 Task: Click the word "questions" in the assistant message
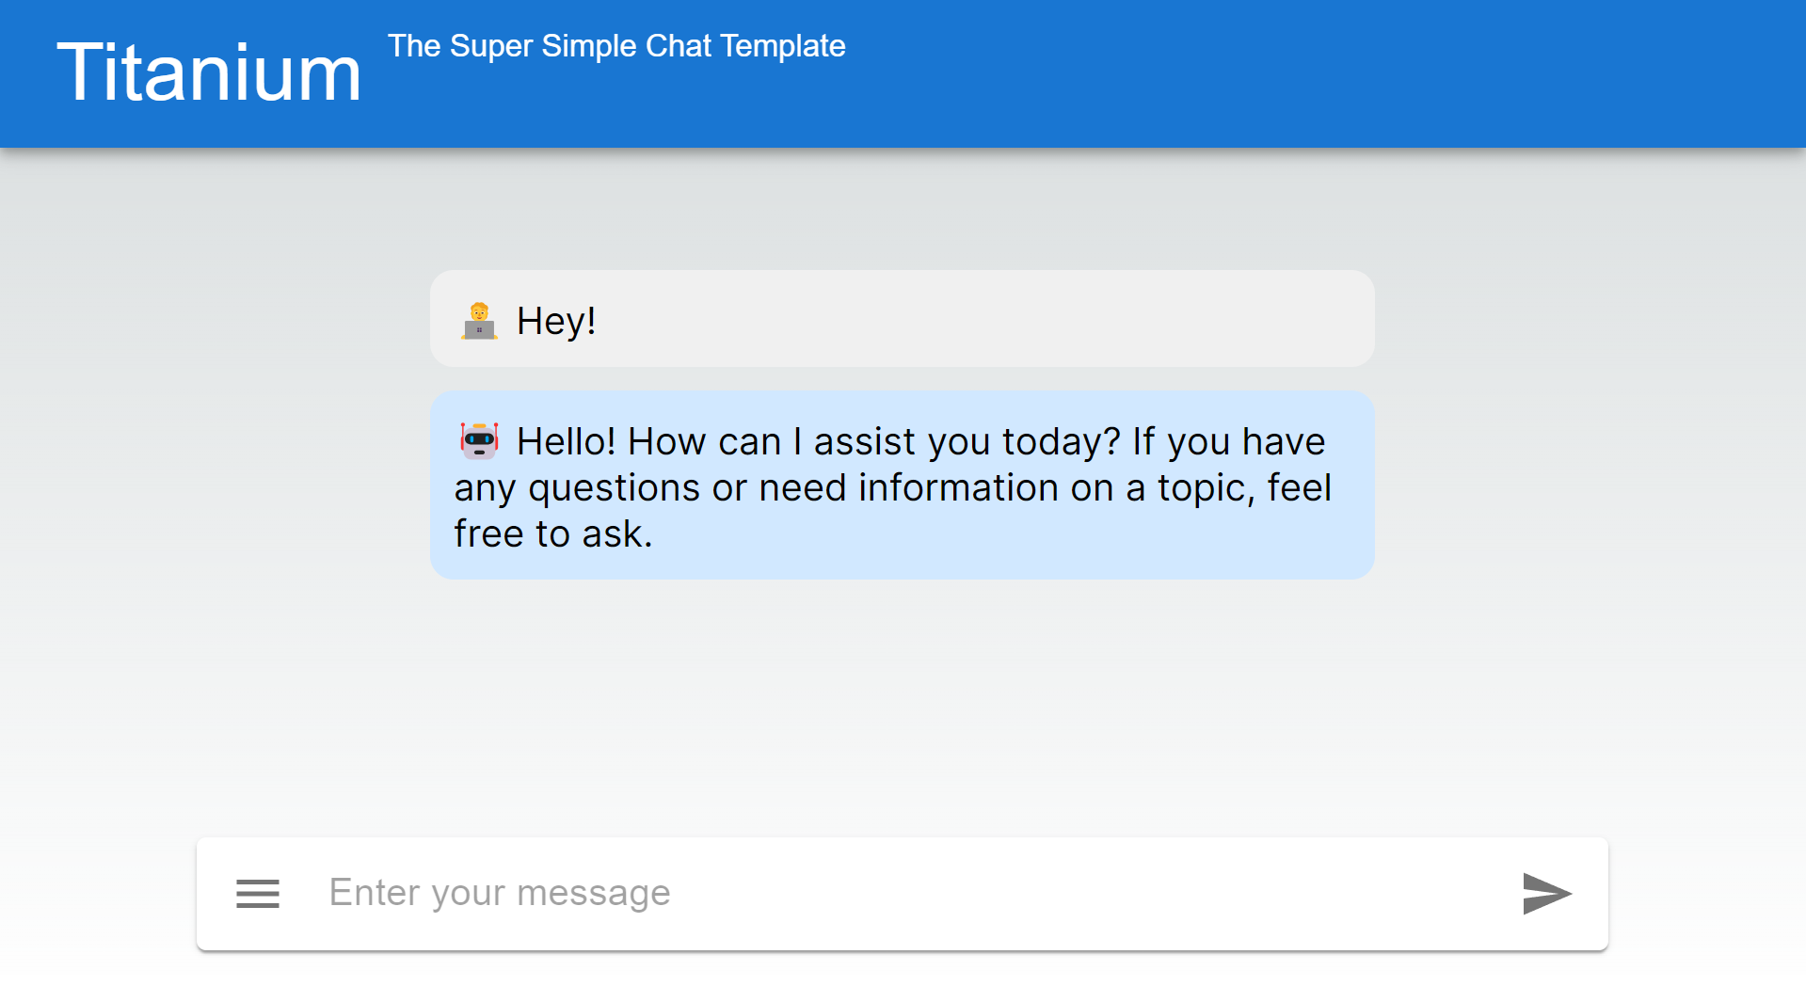(x=614, y=488)
